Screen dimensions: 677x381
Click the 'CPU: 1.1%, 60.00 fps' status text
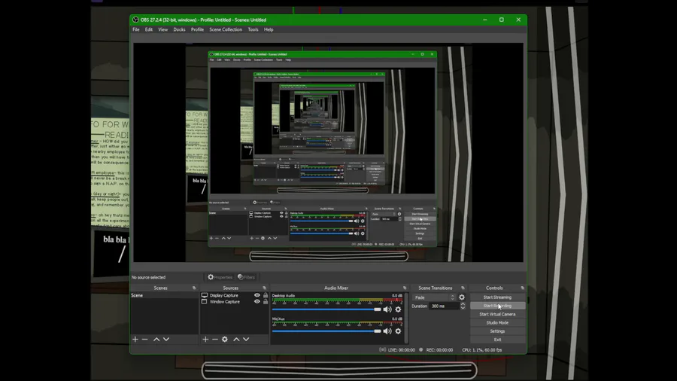click(482, 350)
